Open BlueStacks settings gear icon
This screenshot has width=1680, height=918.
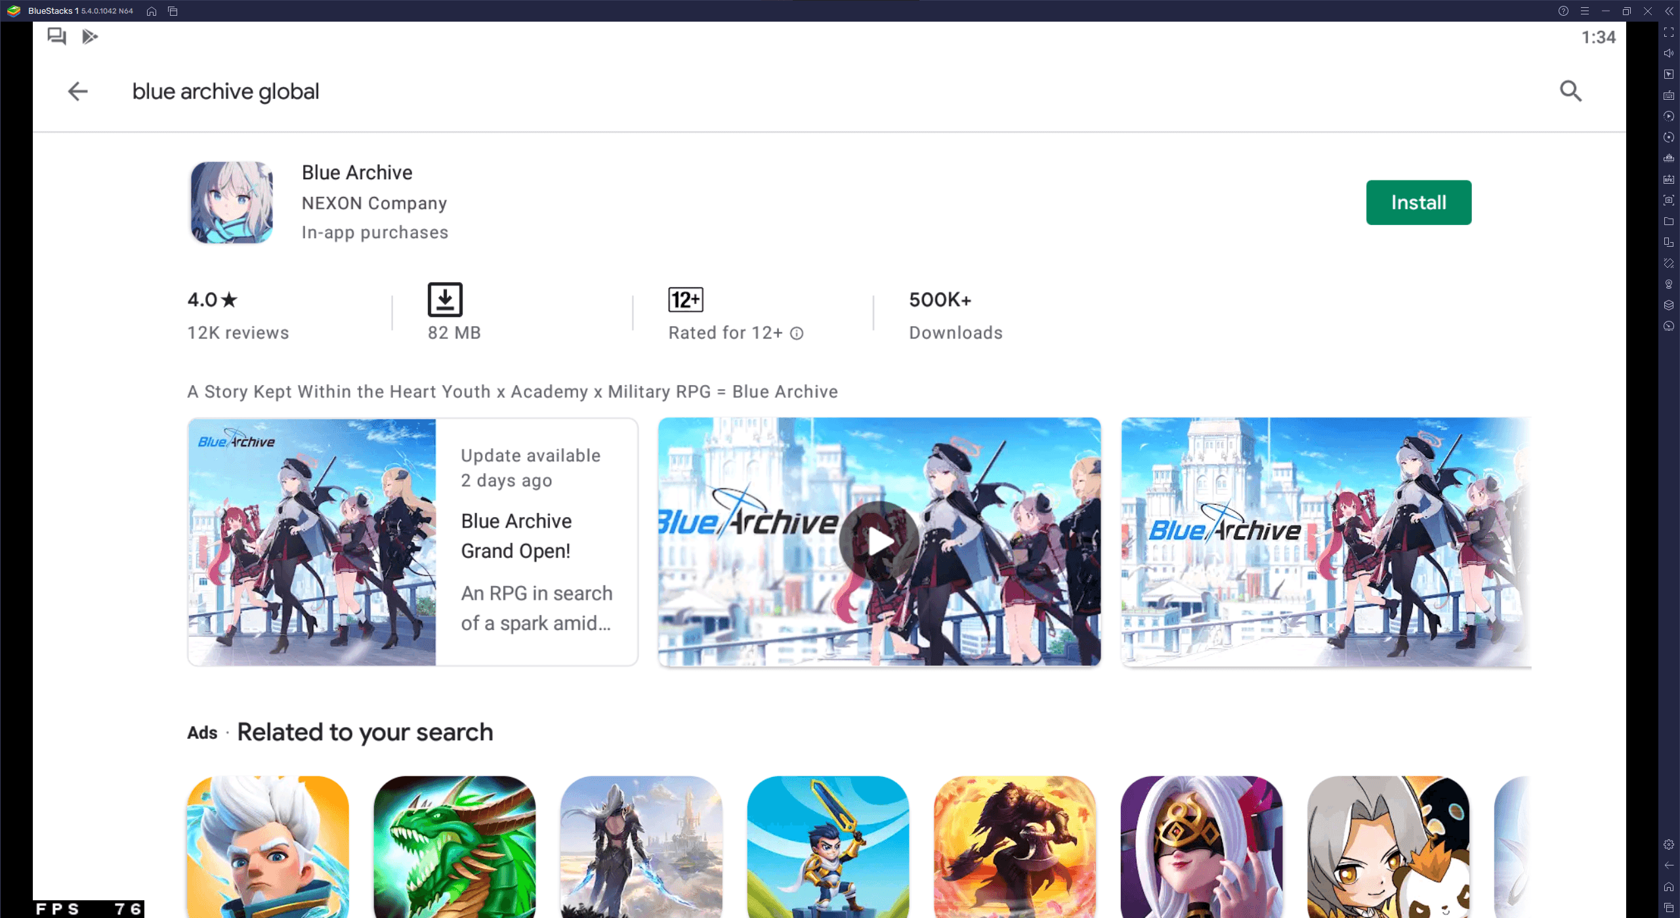[1669, 845]
